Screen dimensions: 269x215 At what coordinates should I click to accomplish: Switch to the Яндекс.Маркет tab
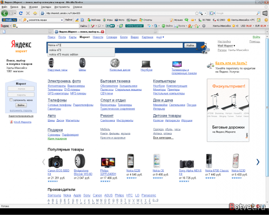pyautogui.click(x=79, y=32)
